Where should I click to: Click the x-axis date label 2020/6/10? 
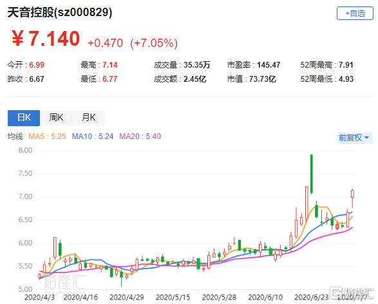click(265, 298)
